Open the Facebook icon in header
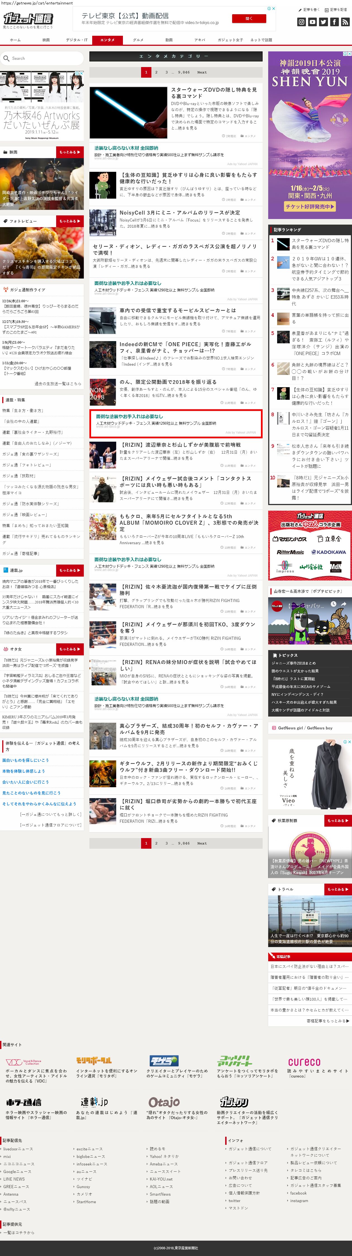The height and width of the screenshot is (1256, 352). [x=334, y=22]
